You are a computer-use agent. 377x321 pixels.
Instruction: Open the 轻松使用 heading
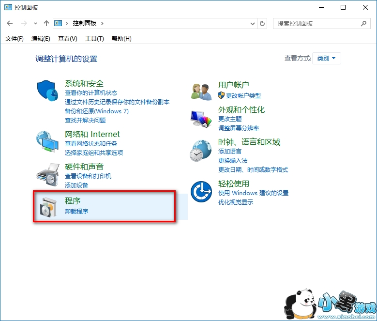pos(233,183)
